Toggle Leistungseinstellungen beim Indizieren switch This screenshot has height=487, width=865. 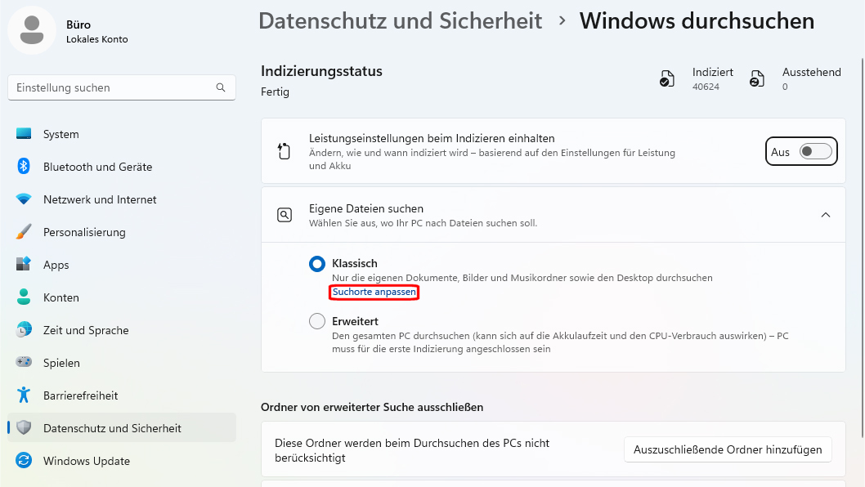pyautogui.click(x=815, y=152)
